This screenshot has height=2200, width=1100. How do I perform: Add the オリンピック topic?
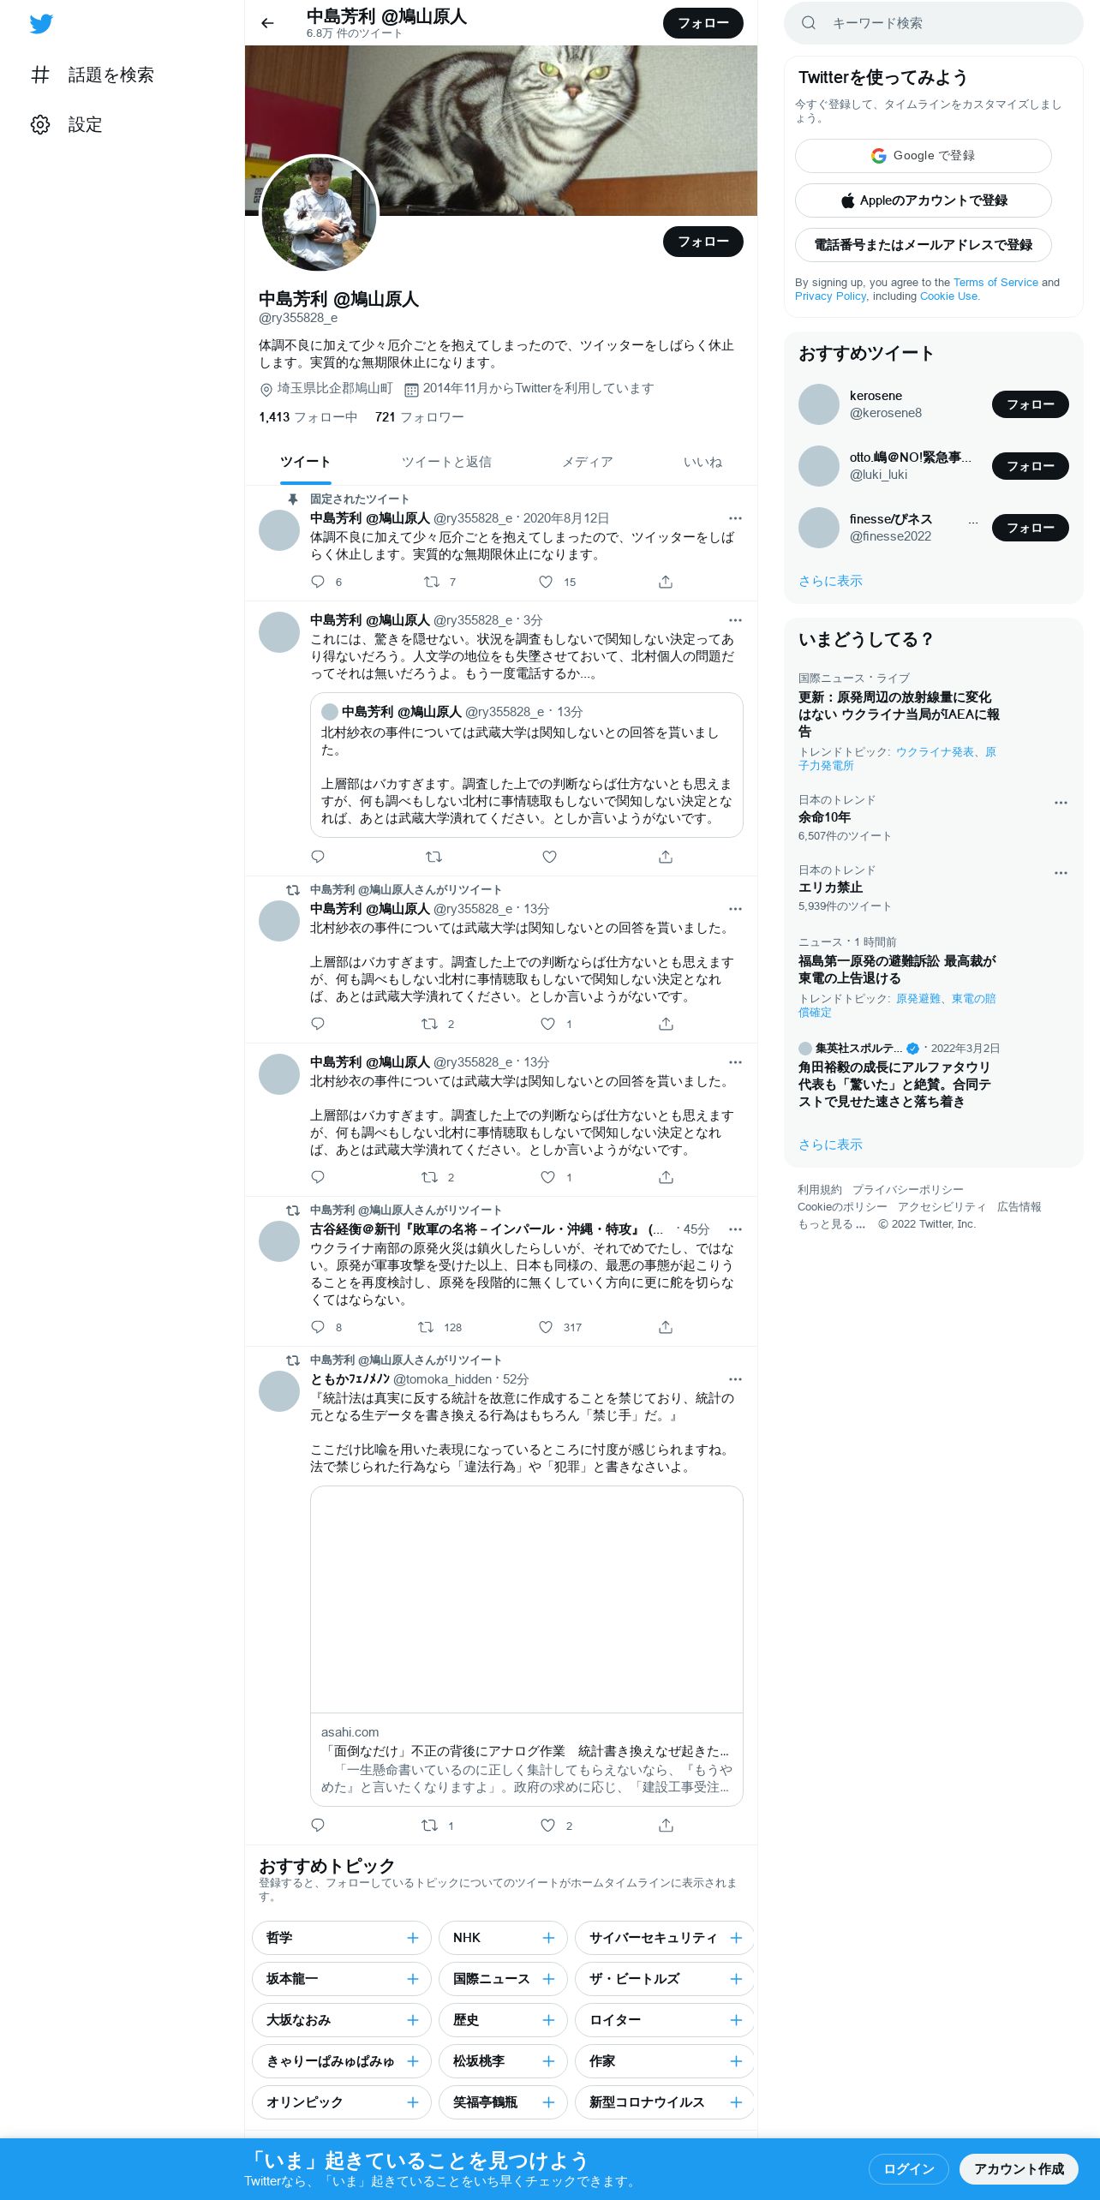(x=413, y=2102)
